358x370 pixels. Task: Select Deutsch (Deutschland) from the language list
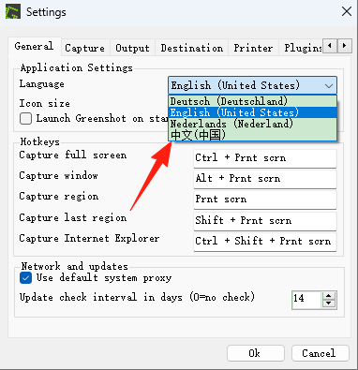252,101
